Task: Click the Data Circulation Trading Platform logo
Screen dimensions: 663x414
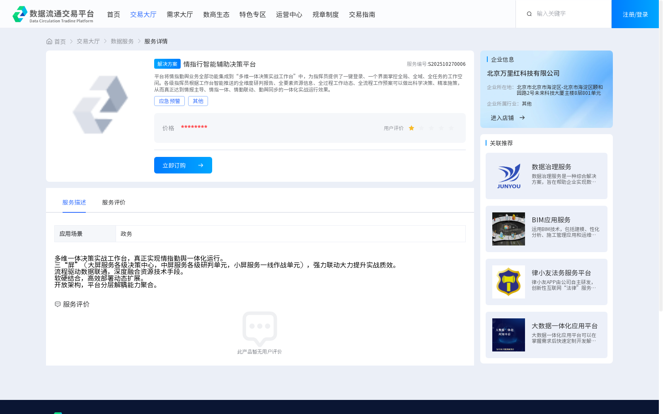Action: coord(53,14)
